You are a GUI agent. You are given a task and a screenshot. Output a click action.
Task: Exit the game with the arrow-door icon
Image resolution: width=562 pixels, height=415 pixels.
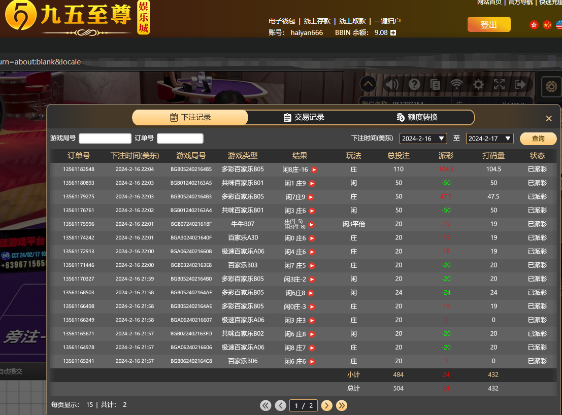[520, 85]
